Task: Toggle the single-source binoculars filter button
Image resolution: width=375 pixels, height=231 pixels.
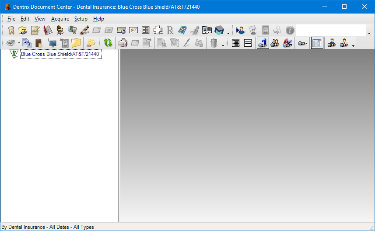Action: coord(263,43)
